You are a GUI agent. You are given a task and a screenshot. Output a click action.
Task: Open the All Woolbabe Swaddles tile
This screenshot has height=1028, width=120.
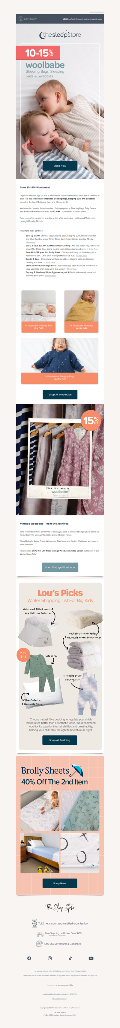click(x=81, y=311)
